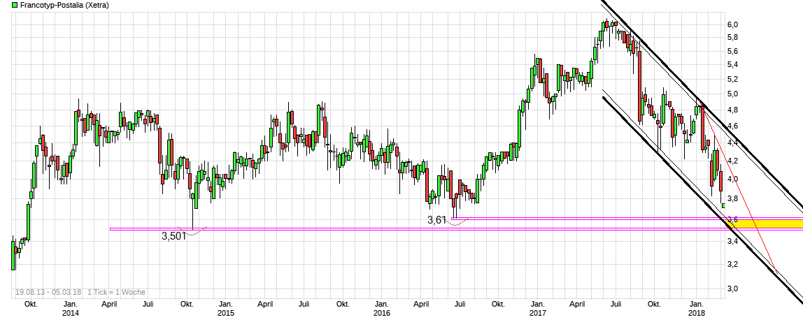This screenshot has width=803, height=322.
Task: Click the 3,501 low price annotation
Action: pos(175,236)
